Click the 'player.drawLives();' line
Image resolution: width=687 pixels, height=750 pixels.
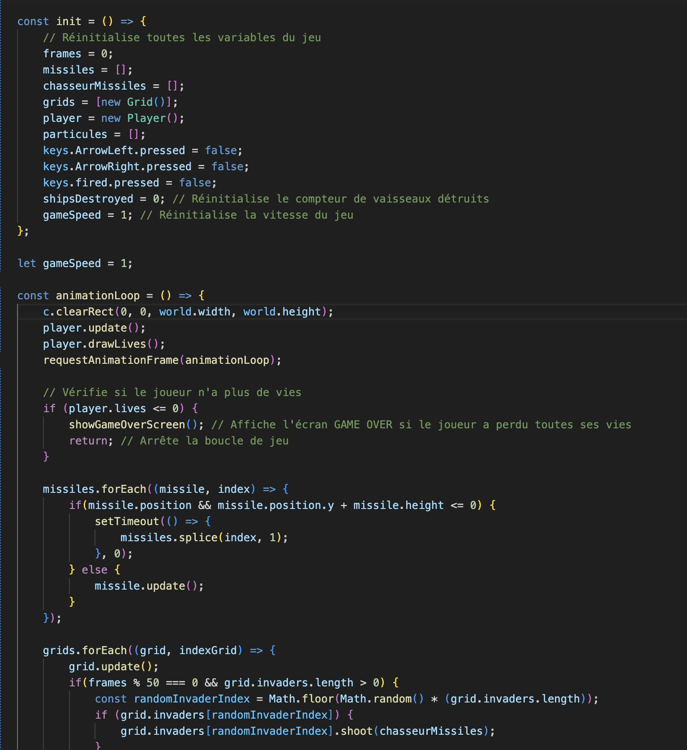coord(104,344)
